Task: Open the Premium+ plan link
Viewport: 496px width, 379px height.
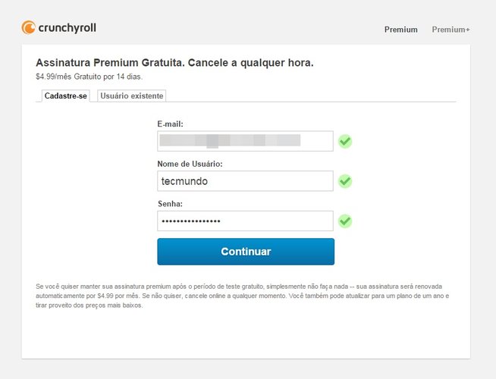Action: pos(450,30)
